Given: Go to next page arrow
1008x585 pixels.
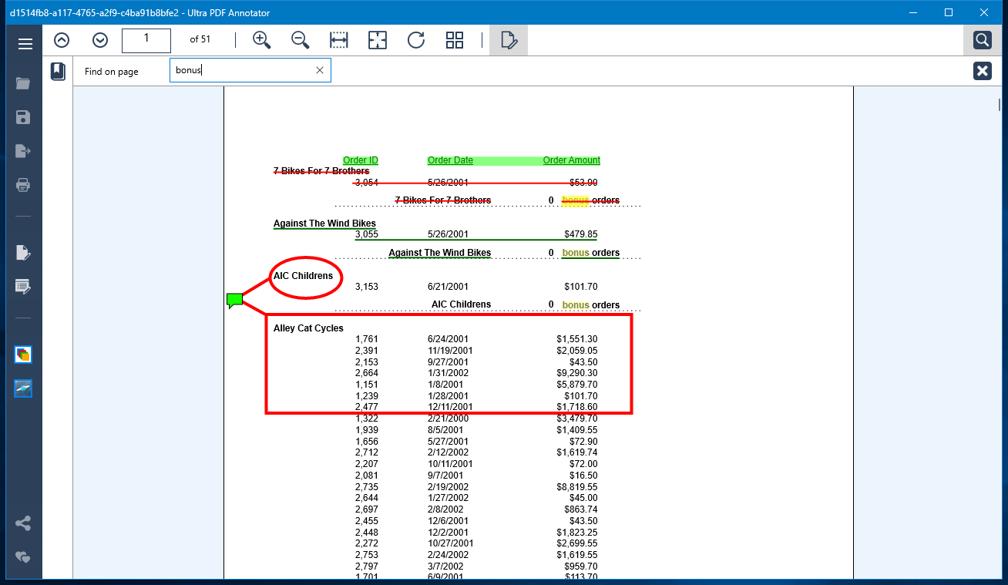Looking at the screenshot, I should tap(100, 40).
